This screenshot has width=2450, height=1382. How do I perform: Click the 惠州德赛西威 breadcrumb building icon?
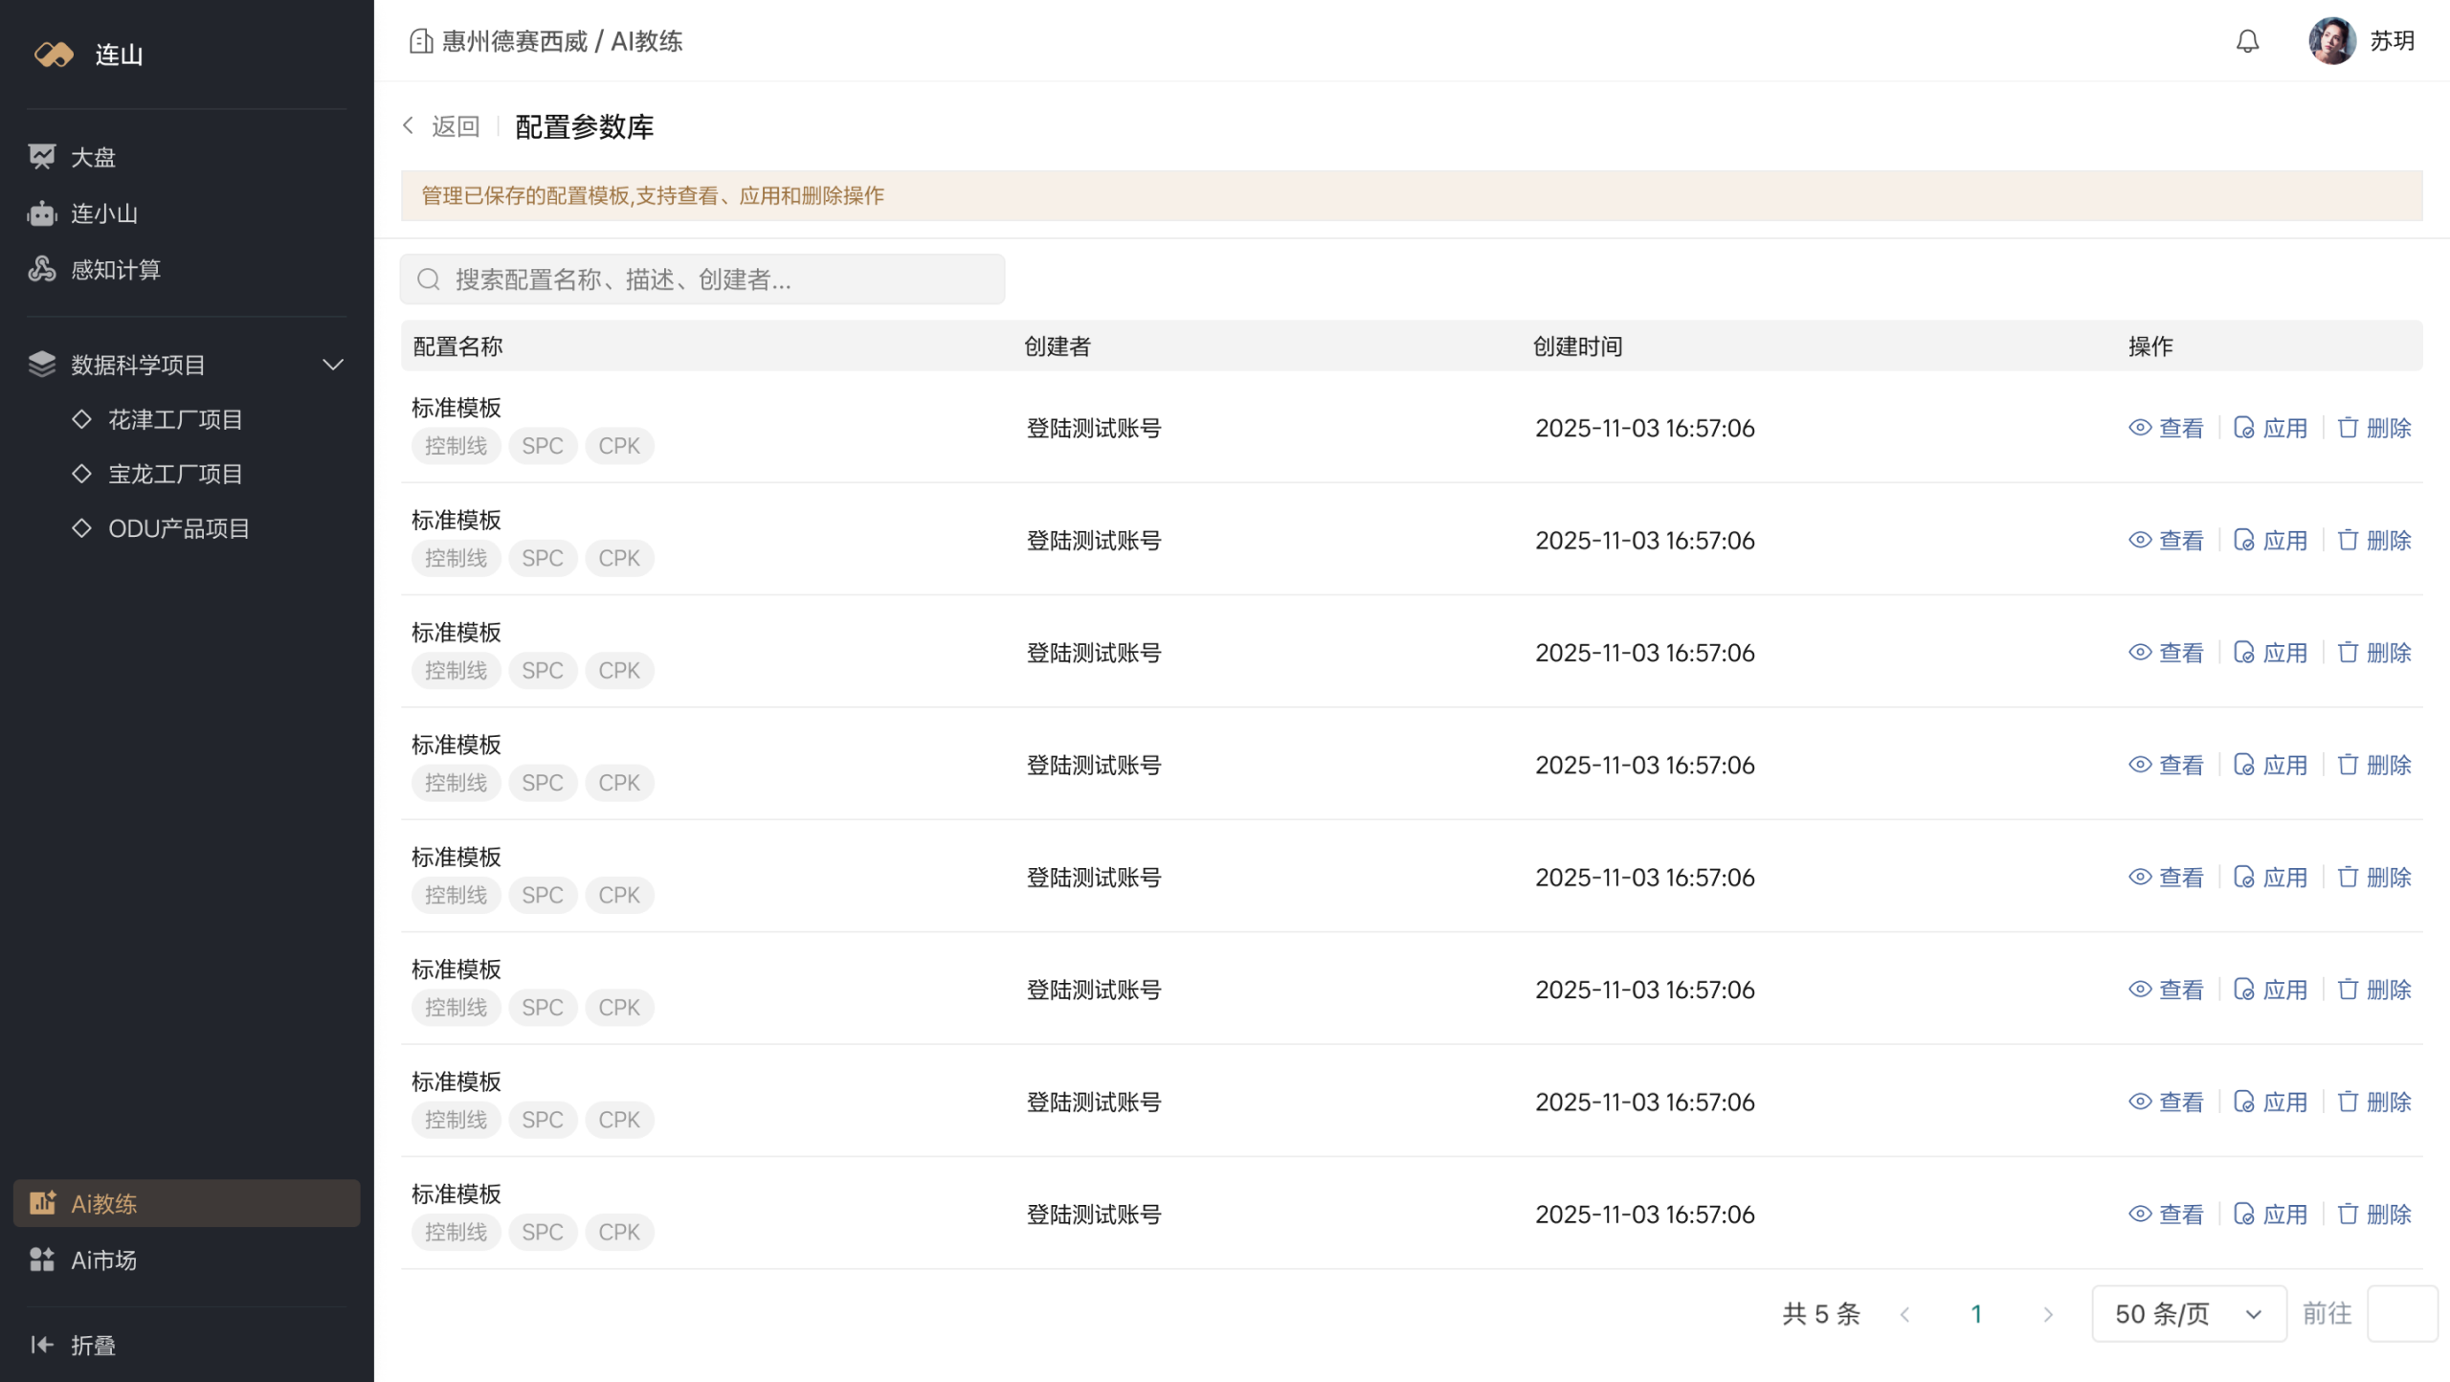click(420, 41)
